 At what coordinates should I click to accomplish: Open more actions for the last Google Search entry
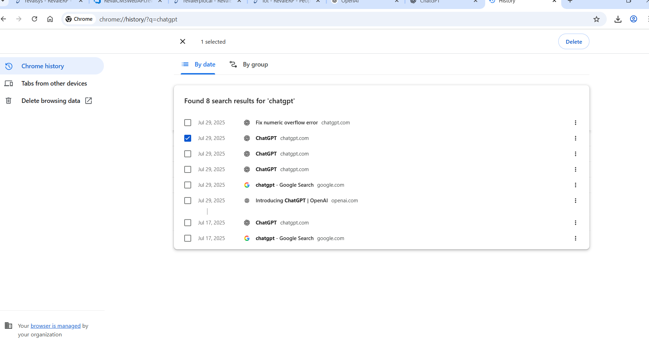(x=575, y=238)
